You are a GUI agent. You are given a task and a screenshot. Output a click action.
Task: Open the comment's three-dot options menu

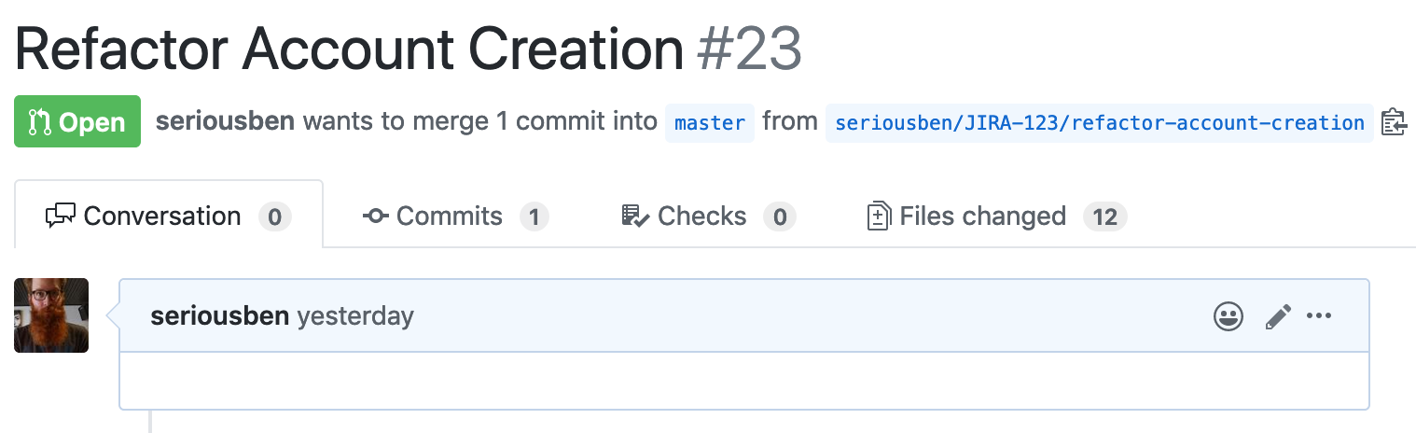coord(1319,315)
